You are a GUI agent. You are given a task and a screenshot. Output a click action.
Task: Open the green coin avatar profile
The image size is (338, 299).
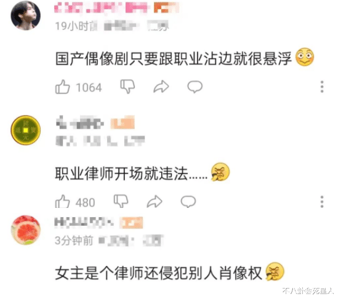pos(26,130)
